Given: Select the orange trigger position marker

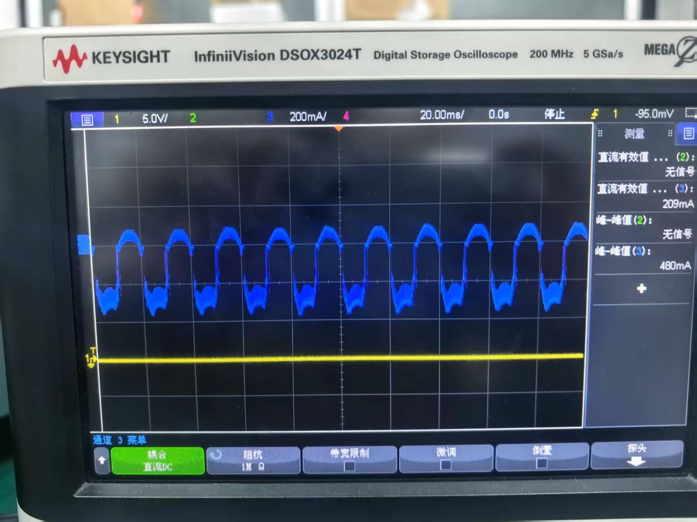Looking at the screenshot, I should coord(339,129).
